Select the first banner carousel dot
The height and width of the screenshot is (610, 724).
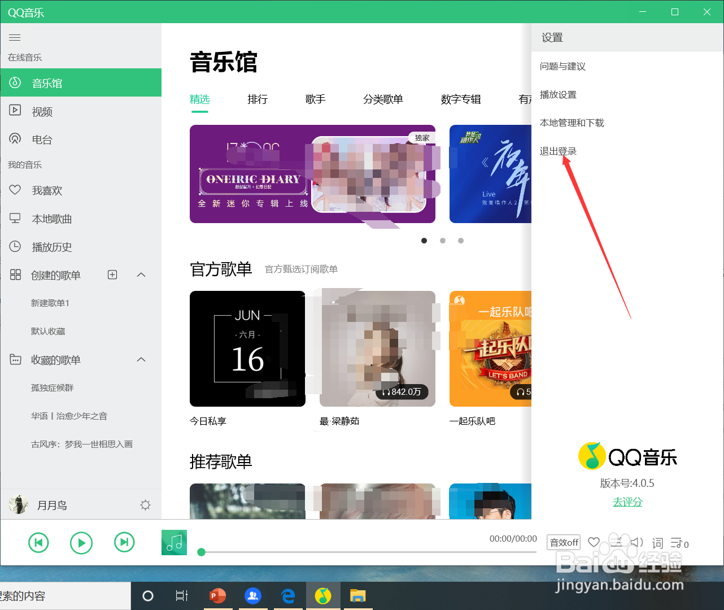pyautogui.click(x=424, y=241)
